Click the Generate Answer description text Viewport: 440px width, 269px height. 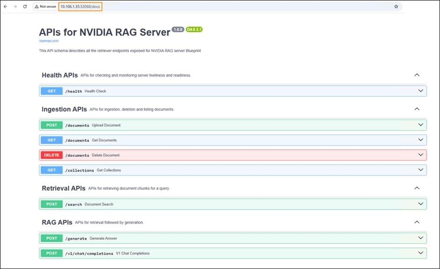point(103,238)
